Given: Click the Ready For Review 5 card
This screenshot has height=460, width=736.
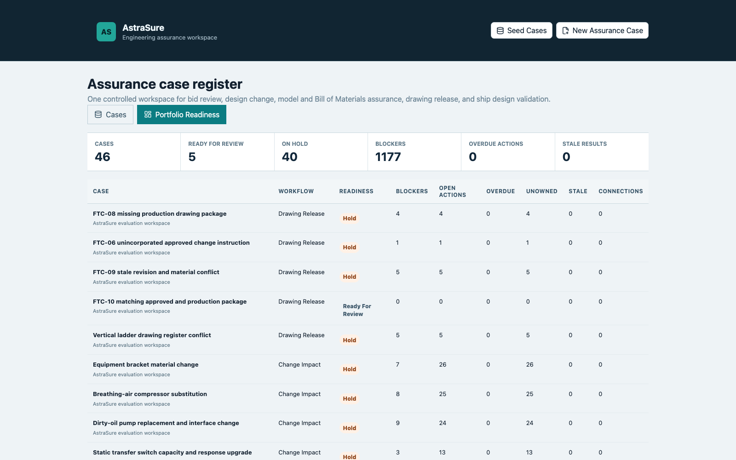Looking at the screenshot, I should coord(227,152).
